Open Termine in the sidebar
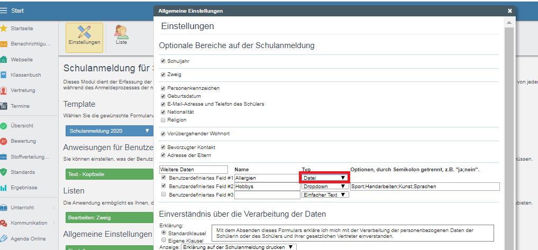Image resolution: width=538 pixels, height=250 pixels. [x=20, y=106]
